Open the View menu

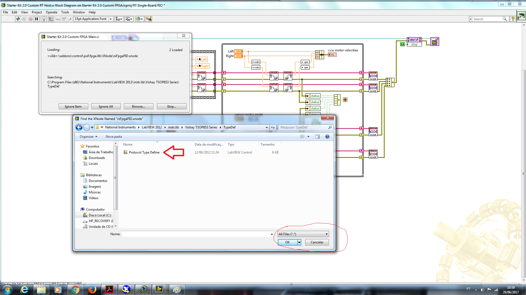pyautogui.click(x=24, y=12)
